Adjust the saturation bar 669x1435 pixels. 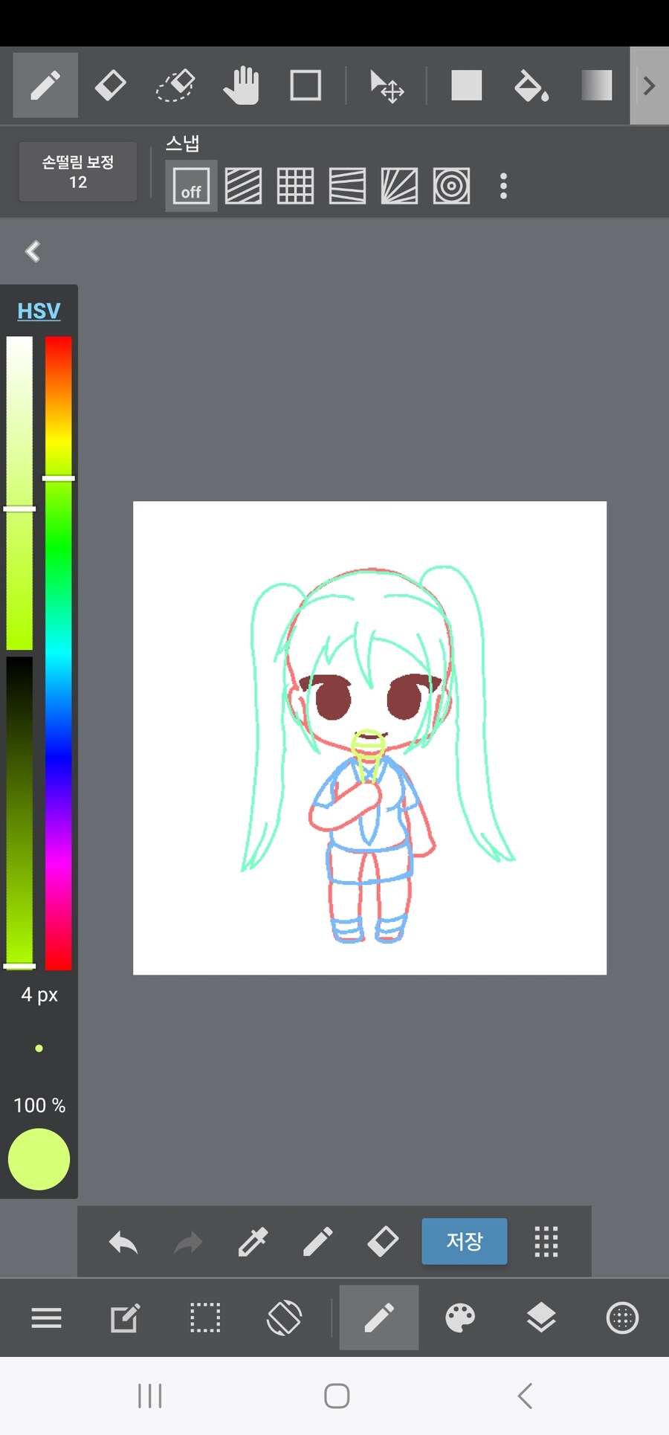(x=20, y=493)
